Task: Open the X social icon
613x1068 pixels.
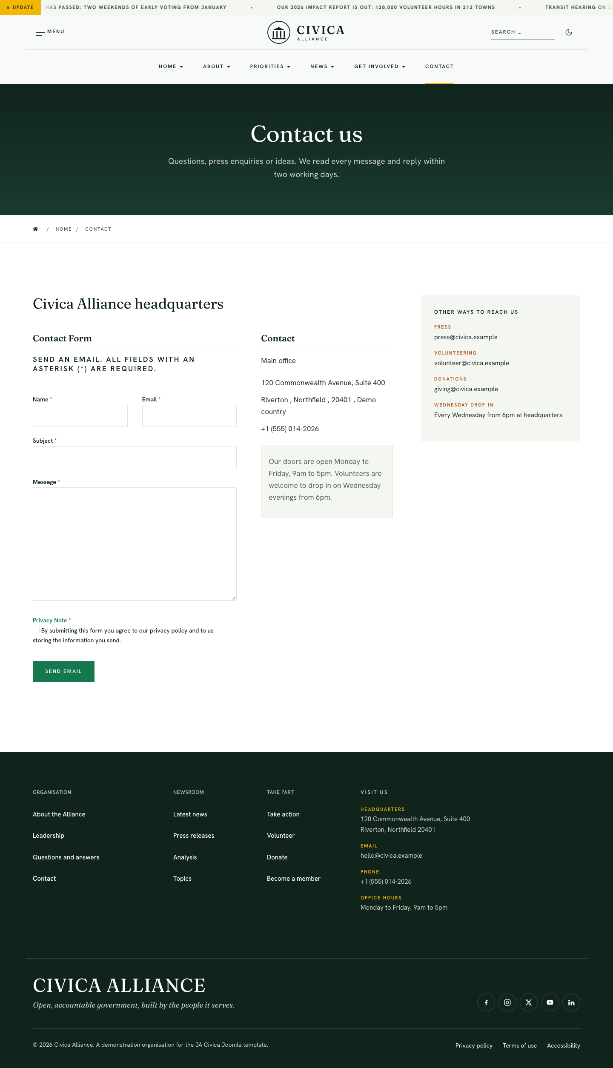Action: tap(529, 1002)
